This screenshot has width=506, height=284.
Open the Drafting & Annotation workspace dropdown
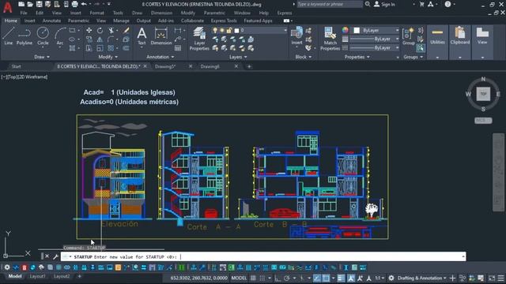422,278
